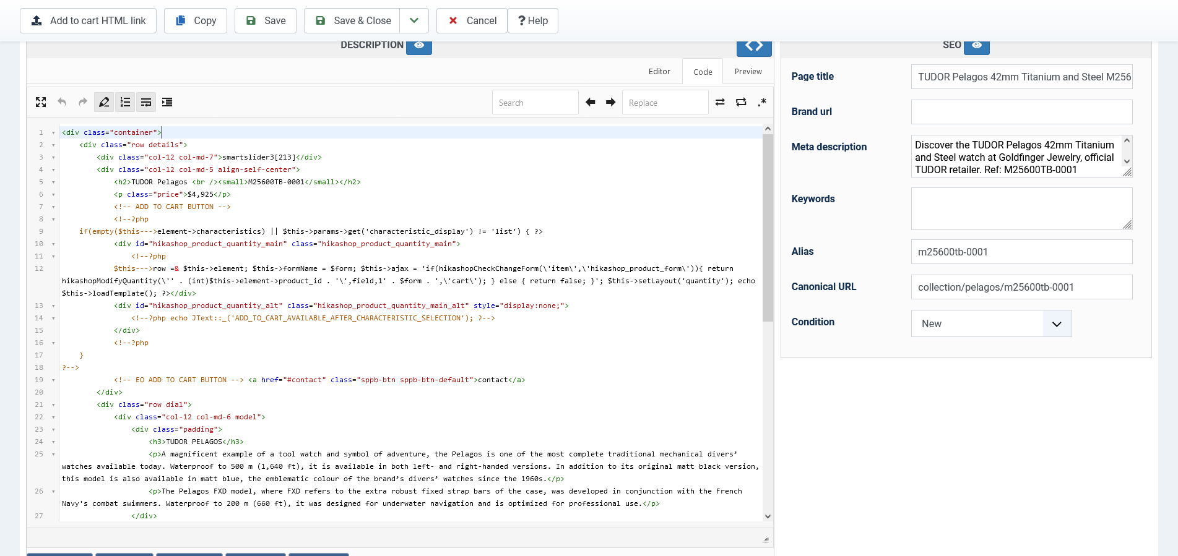Toggle the Description section eye button
Screen dimensions: 1178x556
[x=419, y=46]
